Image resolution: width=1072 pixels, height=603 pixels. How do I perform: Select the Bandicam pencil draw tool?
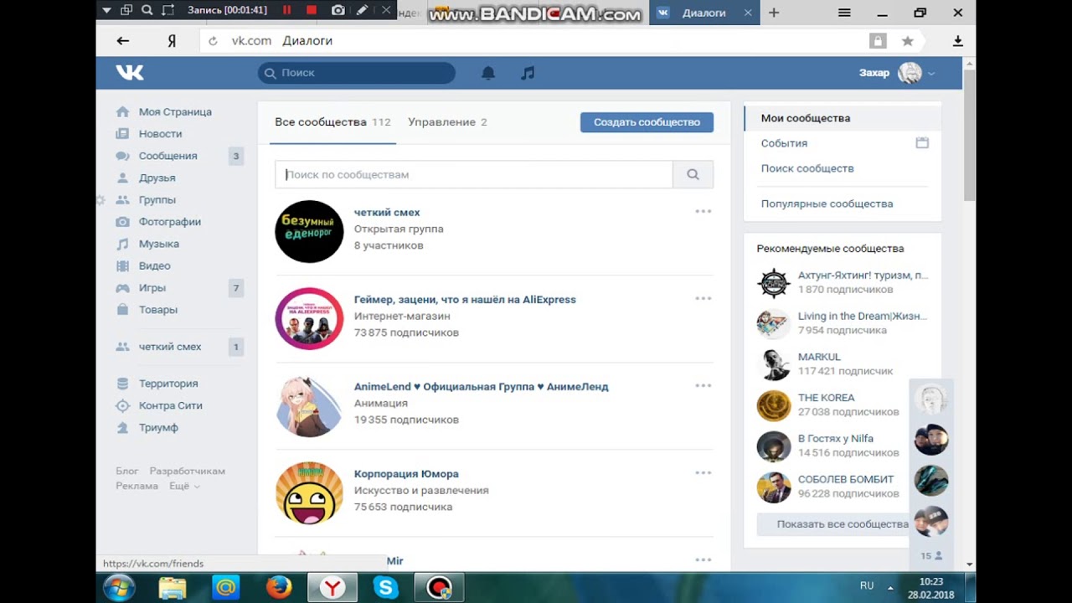[x=362, y=11]
